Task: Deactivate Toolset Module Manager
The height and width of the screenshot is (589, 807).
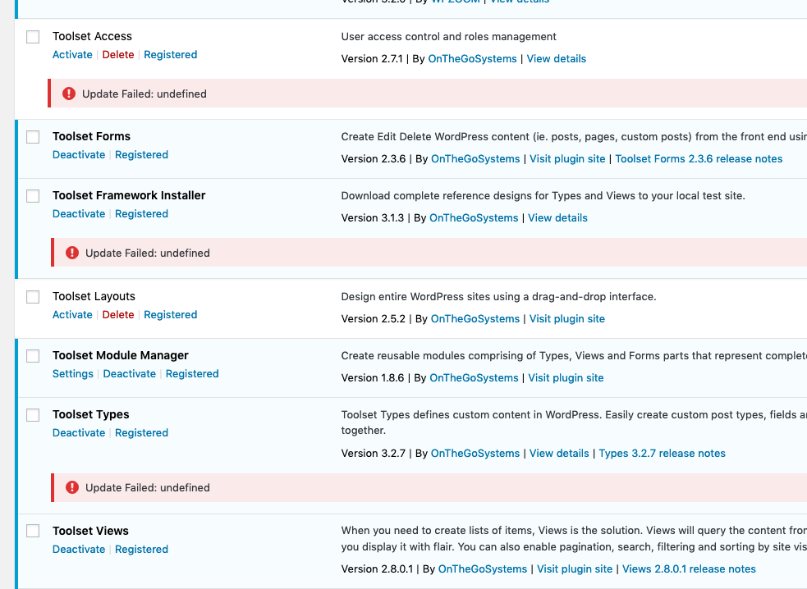Action: coord(130,374)
